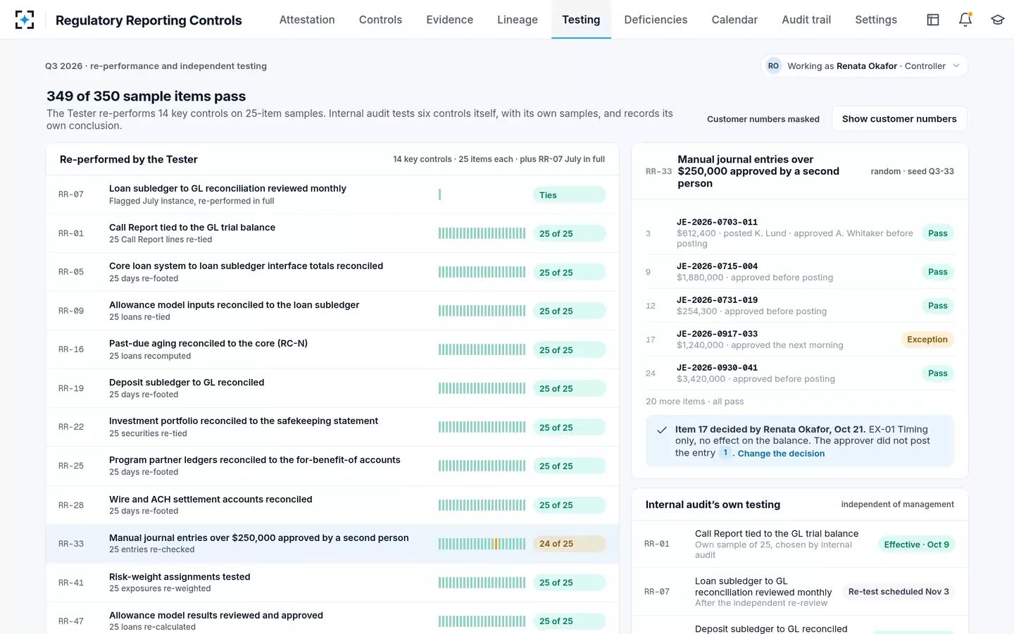1014x634 pixels.
Task: Click the RO user avatar
Action: click(773, 66)
